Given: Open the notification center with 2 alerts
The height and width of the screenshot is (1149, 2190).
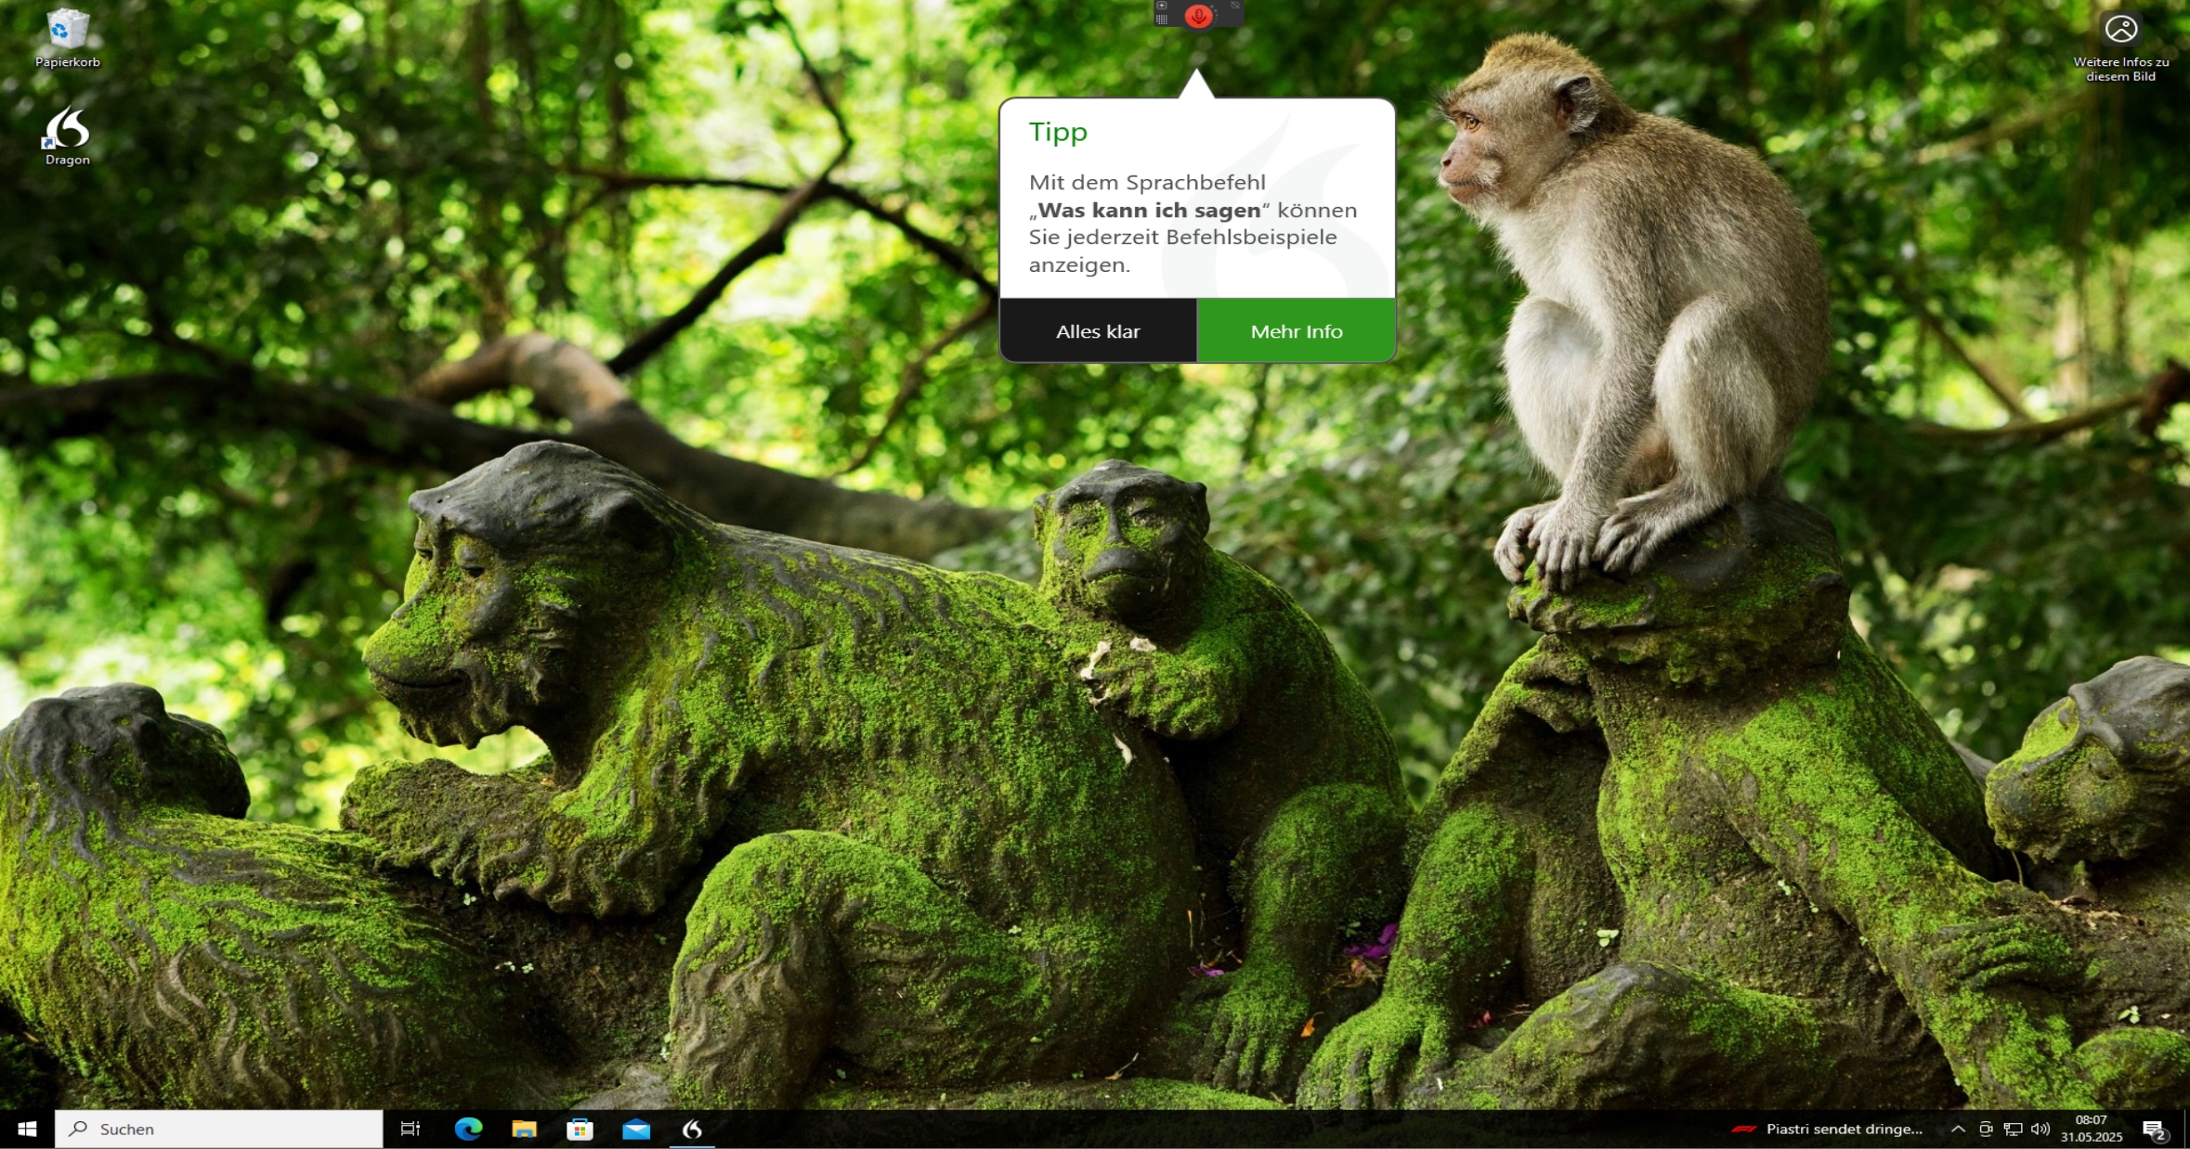Looking at the screenshot, I should pyautogui.click(x=2154, y=1130).
